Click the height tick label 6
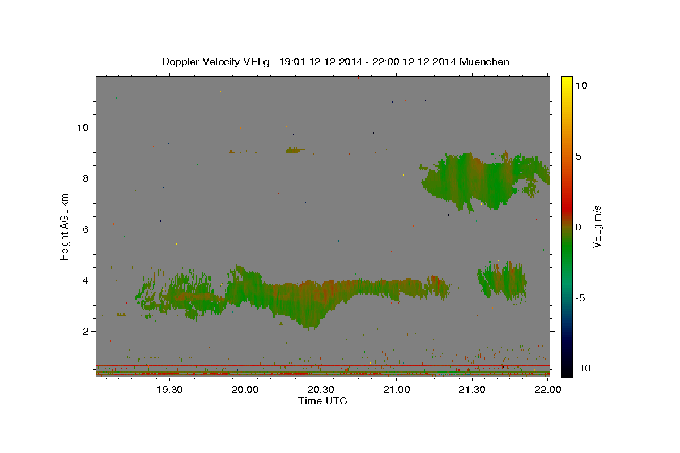680x453 pixels. coord(87,229)
